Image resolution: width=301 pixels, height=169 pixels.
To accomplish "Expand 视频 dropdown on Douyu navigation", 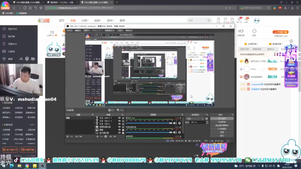I will (97, 21).
